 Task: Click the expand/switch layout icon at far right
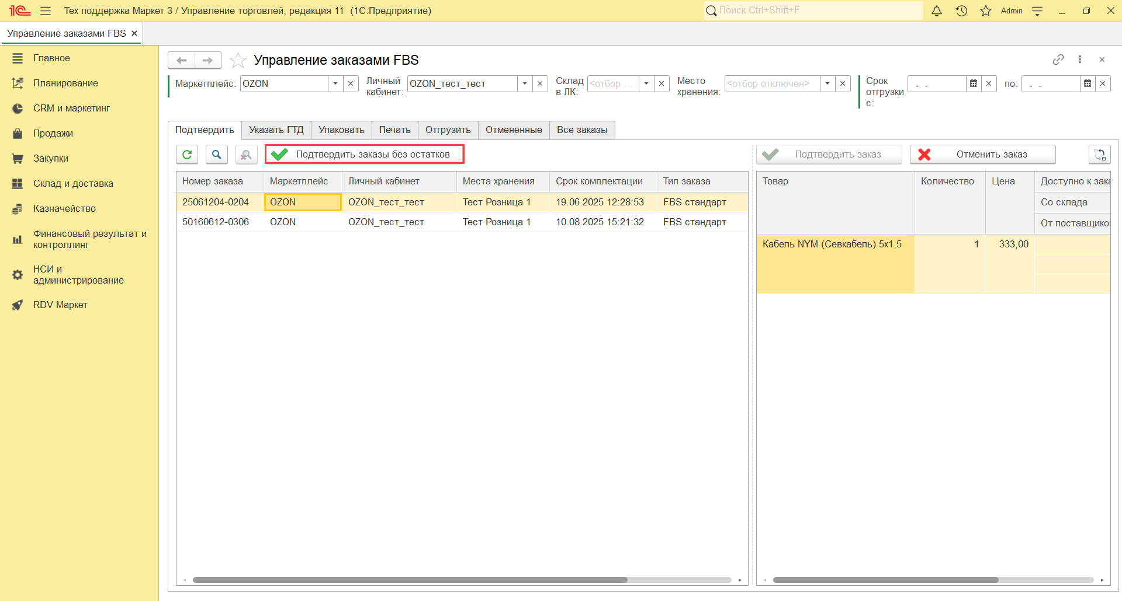(1100, 154)
